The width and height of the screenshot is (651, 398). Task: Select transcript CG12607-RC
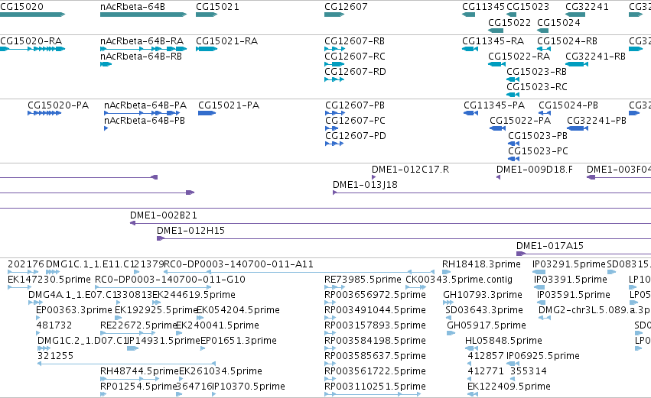pos(355,57)
